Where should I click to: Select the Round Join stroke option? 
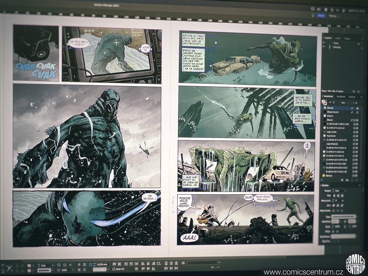[x=338, y=205]
